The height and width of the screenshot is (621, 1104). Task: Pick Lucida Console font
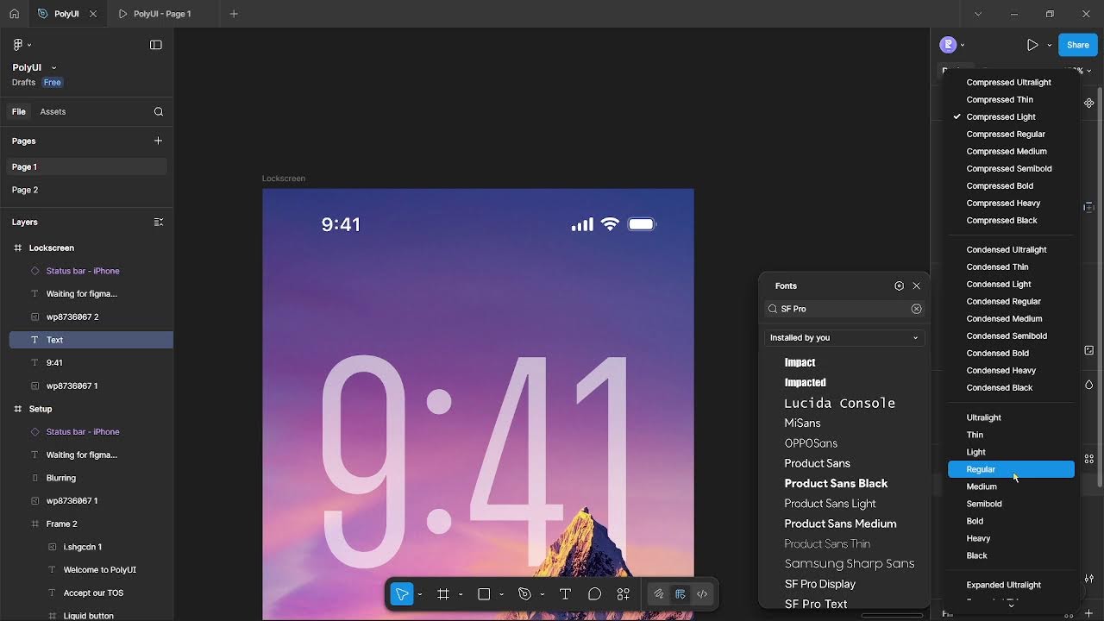click(839, 403)
